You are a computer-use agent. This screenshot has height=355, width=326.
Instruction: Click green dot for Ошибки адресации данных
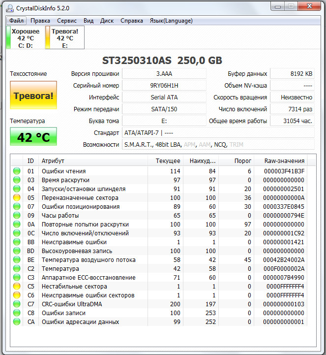(17, 322)
